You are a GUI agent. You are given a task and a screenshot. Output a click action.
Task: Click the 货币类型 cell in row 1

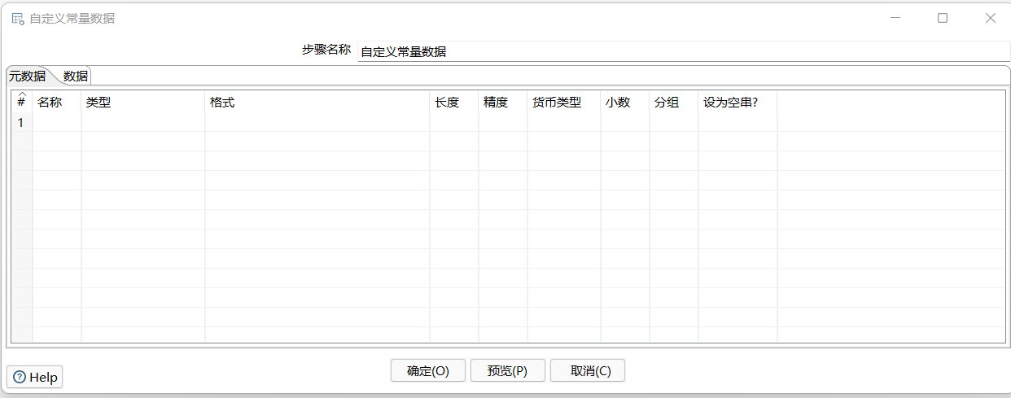tap(564, 123)
